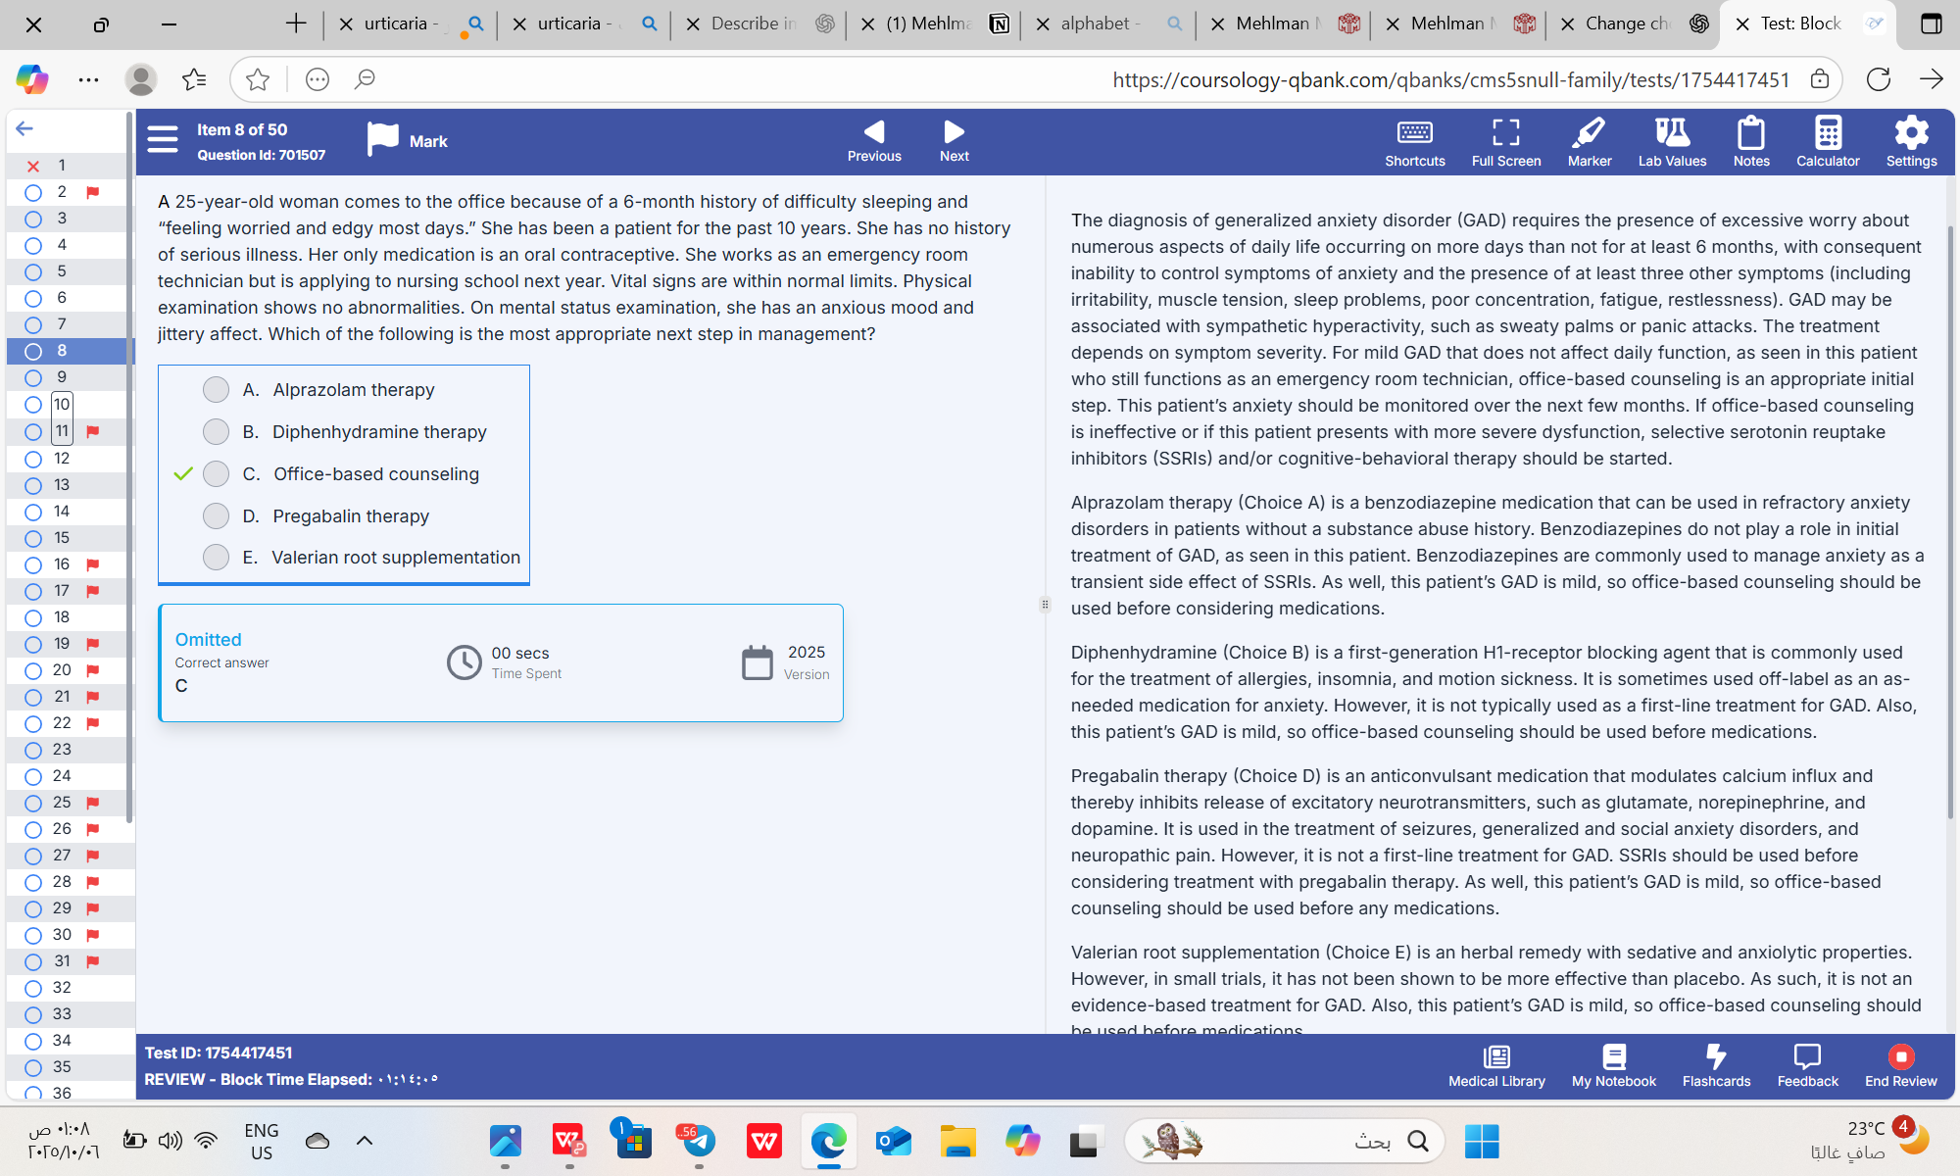Open the Medical Library

pyautogui.click(x=1496, y=1065)
